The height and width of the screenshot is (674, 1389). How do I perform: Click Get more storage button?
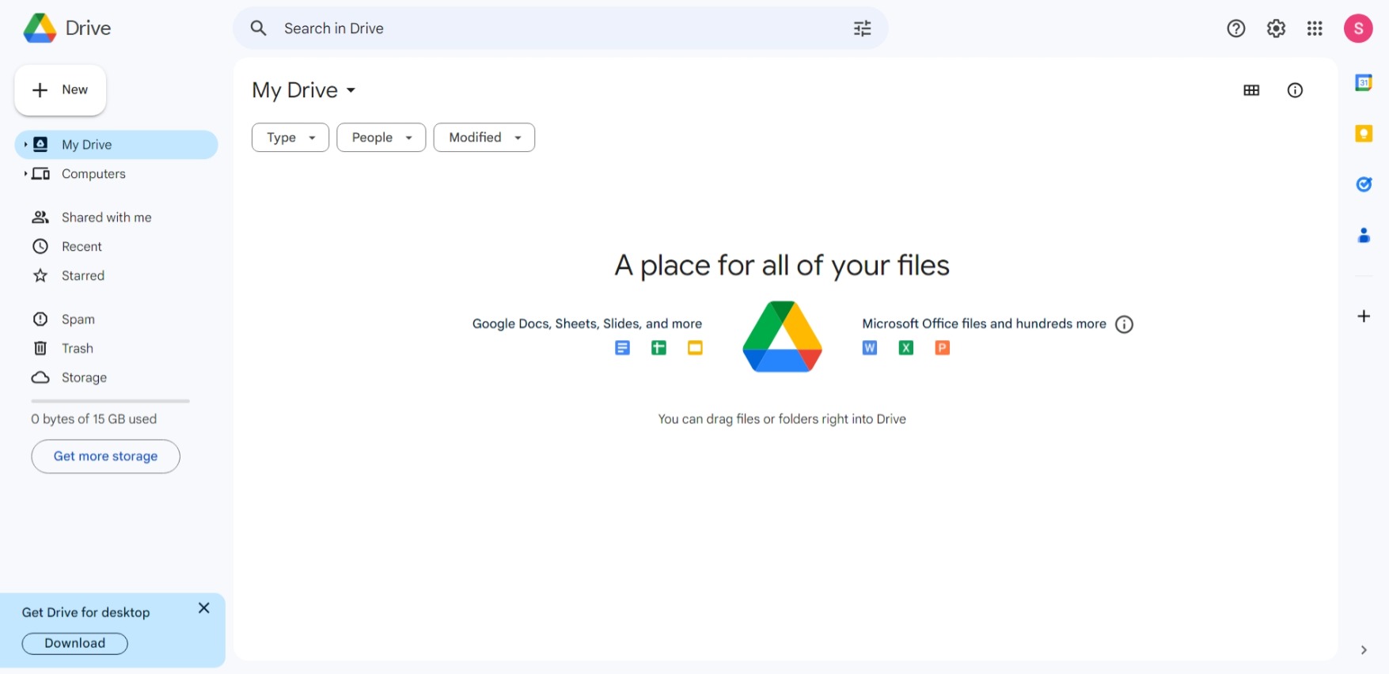coord(105,456)
